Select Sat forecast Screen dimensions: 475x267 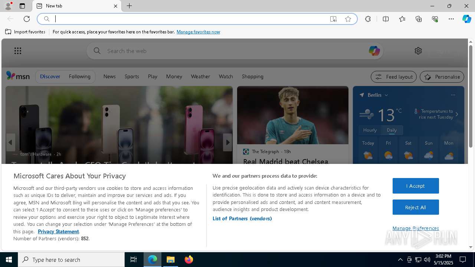[x=408, y=151]
